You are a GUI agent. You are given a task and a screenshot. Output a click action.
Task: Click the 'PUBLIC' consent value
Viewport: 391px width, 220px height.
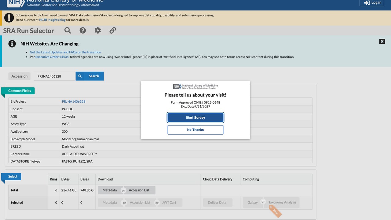(68, 109)
